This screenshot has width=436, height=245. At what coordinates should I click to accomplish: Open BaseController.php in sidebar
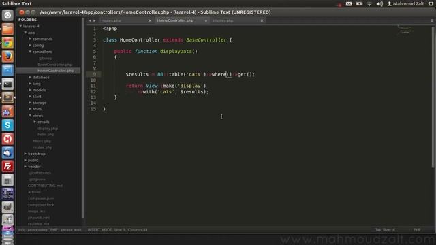click(55, 65)
